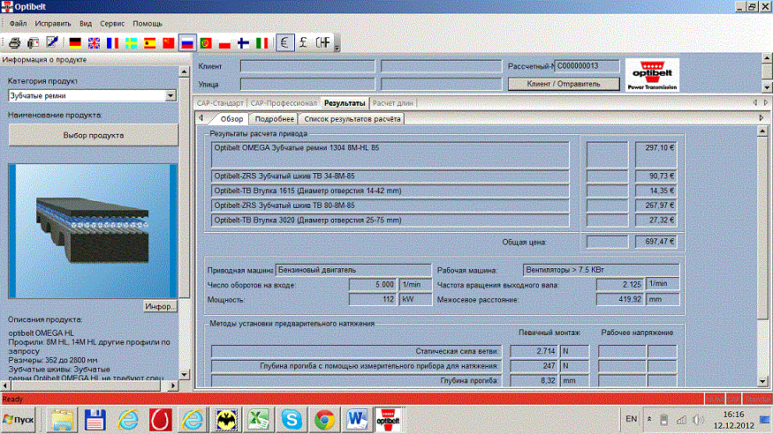Click the Клиент / Отправитель button

coord(564,84)
